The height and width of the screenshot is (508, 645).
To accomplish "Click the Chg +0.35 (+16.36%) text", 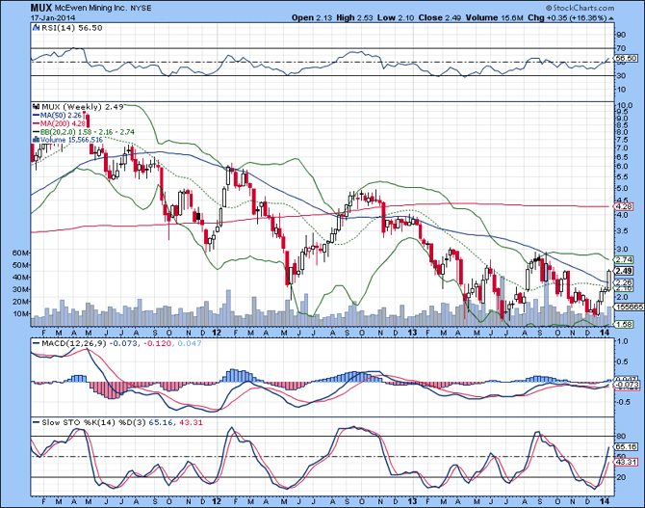I will [567, 17].
